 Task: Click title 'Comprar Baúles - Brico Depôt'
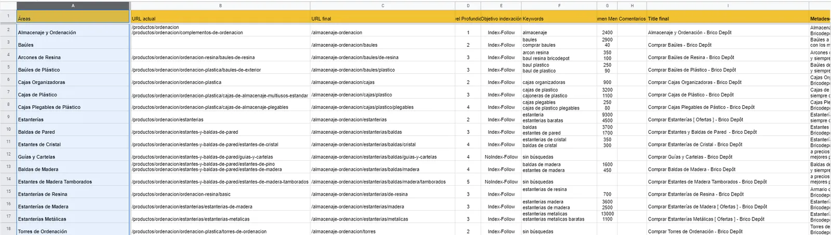pyautogui.click(x=728, y=43)
